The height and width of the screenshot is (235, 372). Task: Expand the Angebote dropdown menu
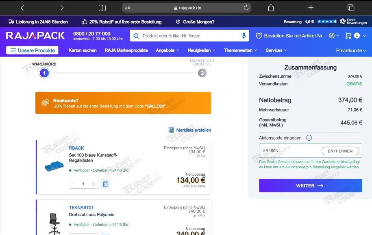(x=167, y=50)
